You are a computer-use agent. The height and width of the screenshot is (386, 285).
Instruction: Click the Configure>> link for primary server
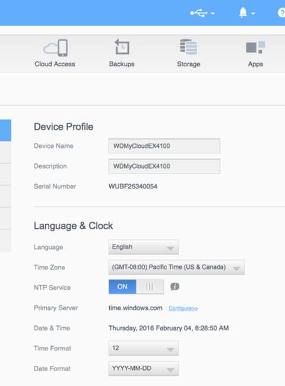point(183,308)
